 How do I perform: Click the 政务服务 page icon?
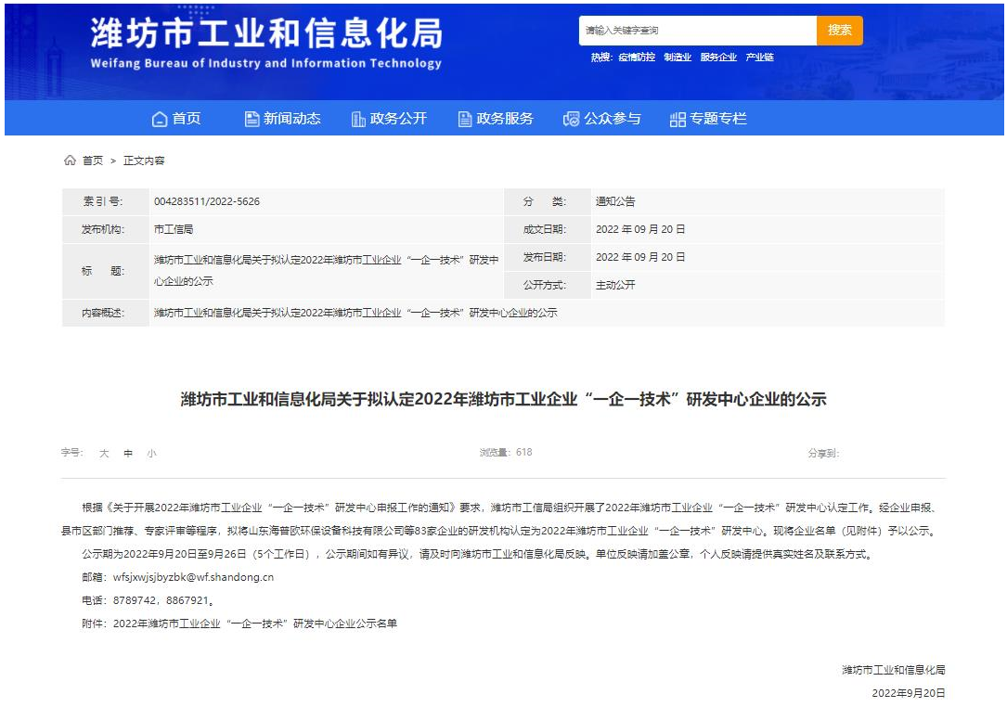pos(465,119)
